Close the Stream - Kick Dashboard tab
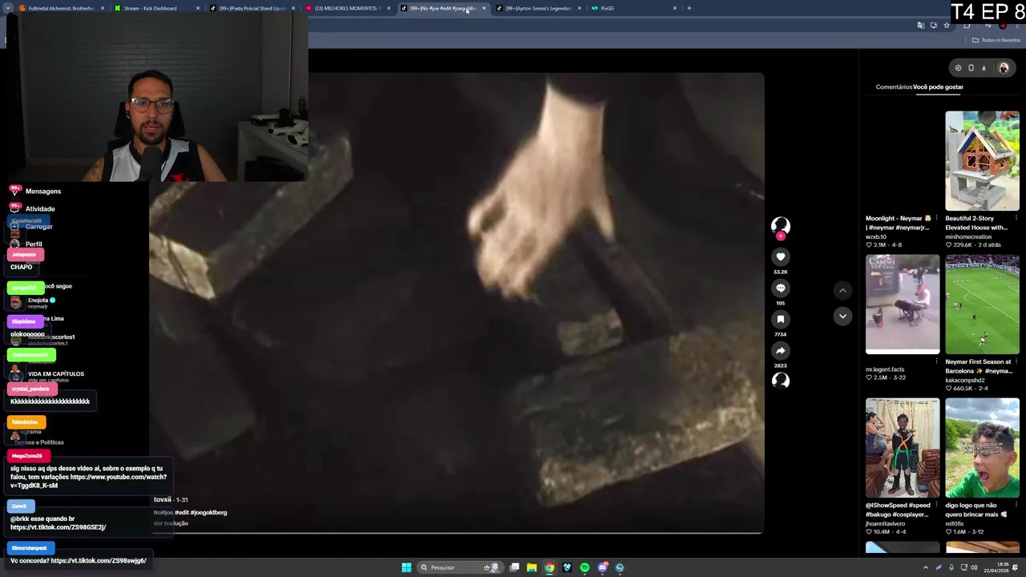The image size is (1026, 577). click(198, 8)
